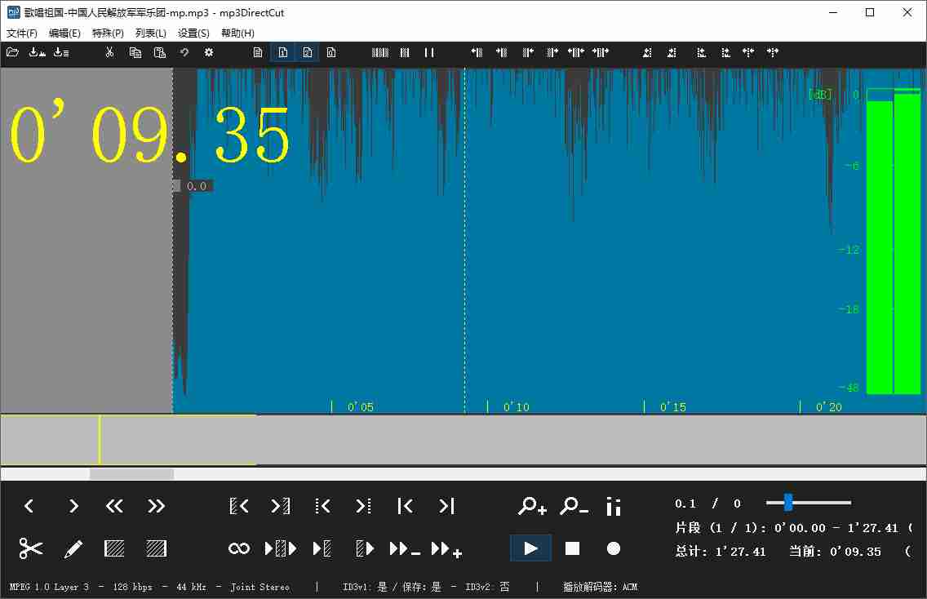
Task: Open the settings gear icon
Action: 208,52
